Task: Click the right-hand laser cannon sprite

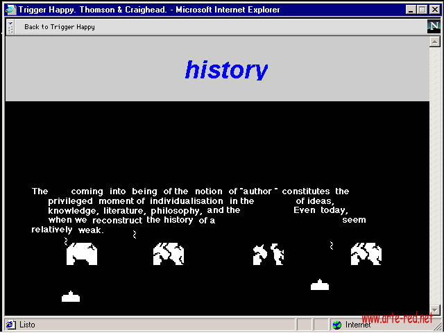Action: tap(320, 284)
